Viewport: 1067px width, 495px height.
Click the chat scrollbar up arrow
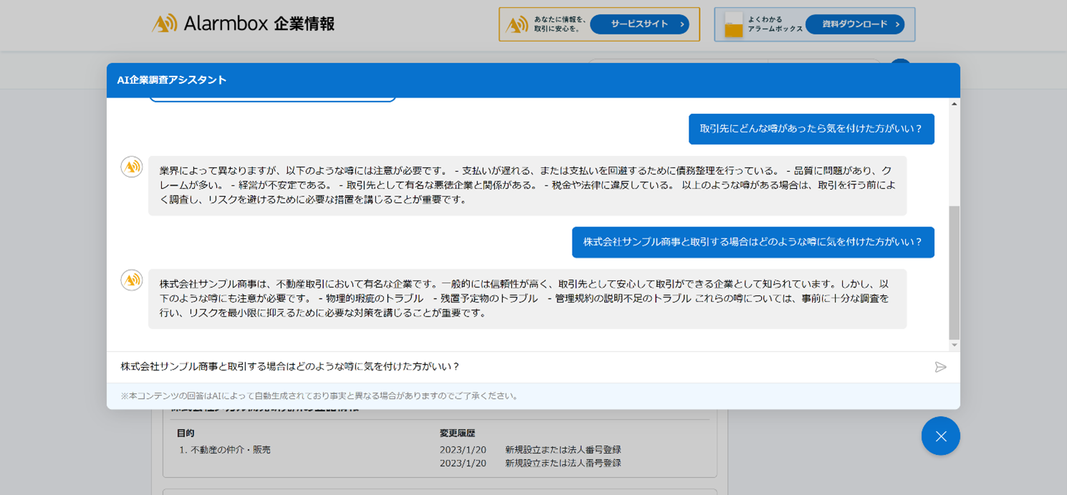(954, 104)
